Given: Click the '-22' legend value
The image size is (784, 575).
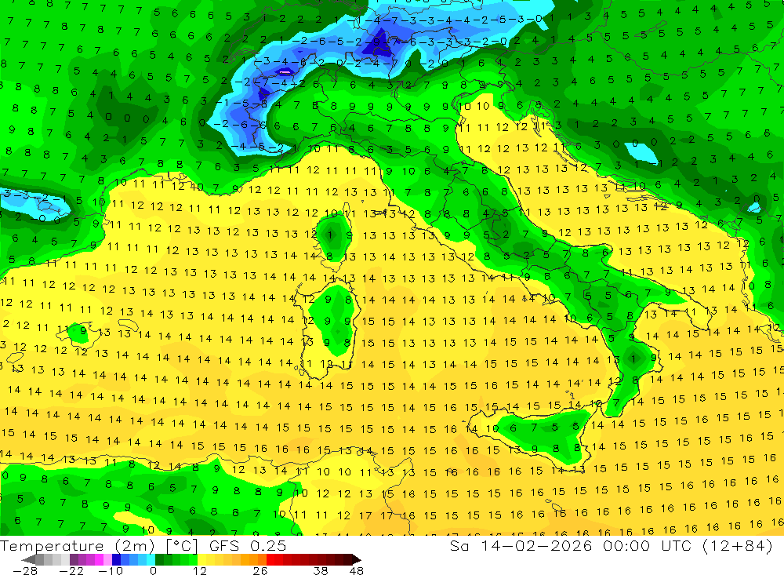Looking at the screenshot, I should [x=71, y=570].
